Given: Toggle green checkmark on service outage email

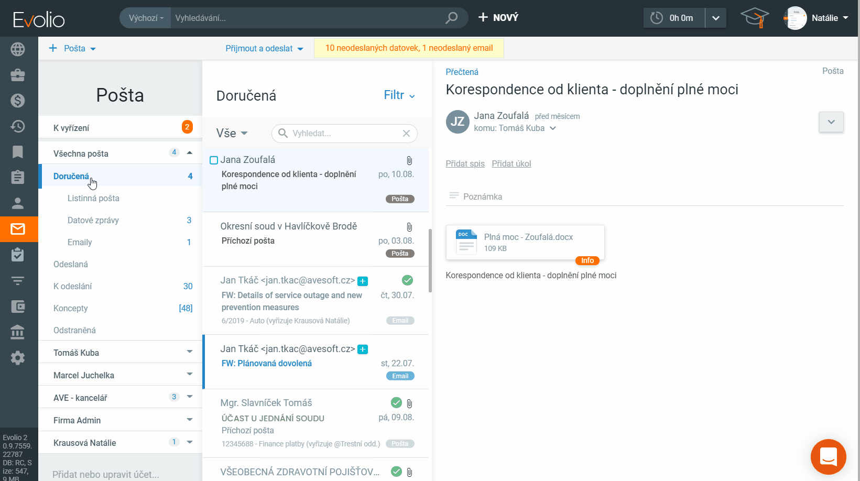Looking at the screenshot, I should tap(407, 280).
